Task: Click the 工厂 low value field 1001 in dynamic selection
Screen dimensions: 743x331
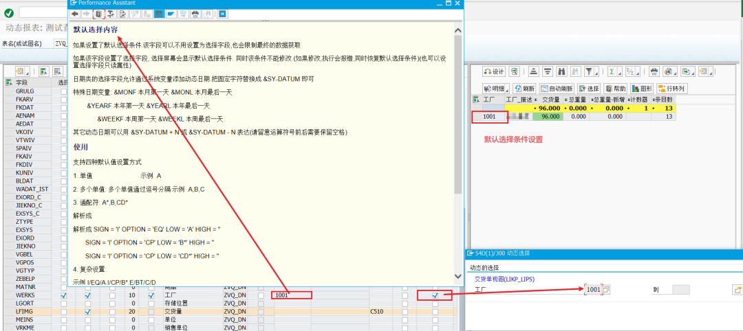Action: (x=594, y=290)
